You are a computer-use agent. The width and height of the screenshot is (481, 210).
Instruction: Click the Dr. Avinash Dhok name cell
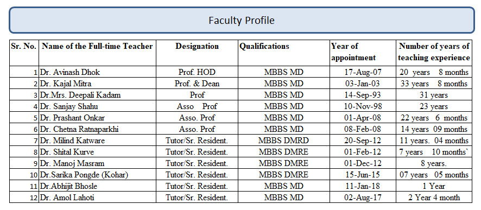coord(97,72)
